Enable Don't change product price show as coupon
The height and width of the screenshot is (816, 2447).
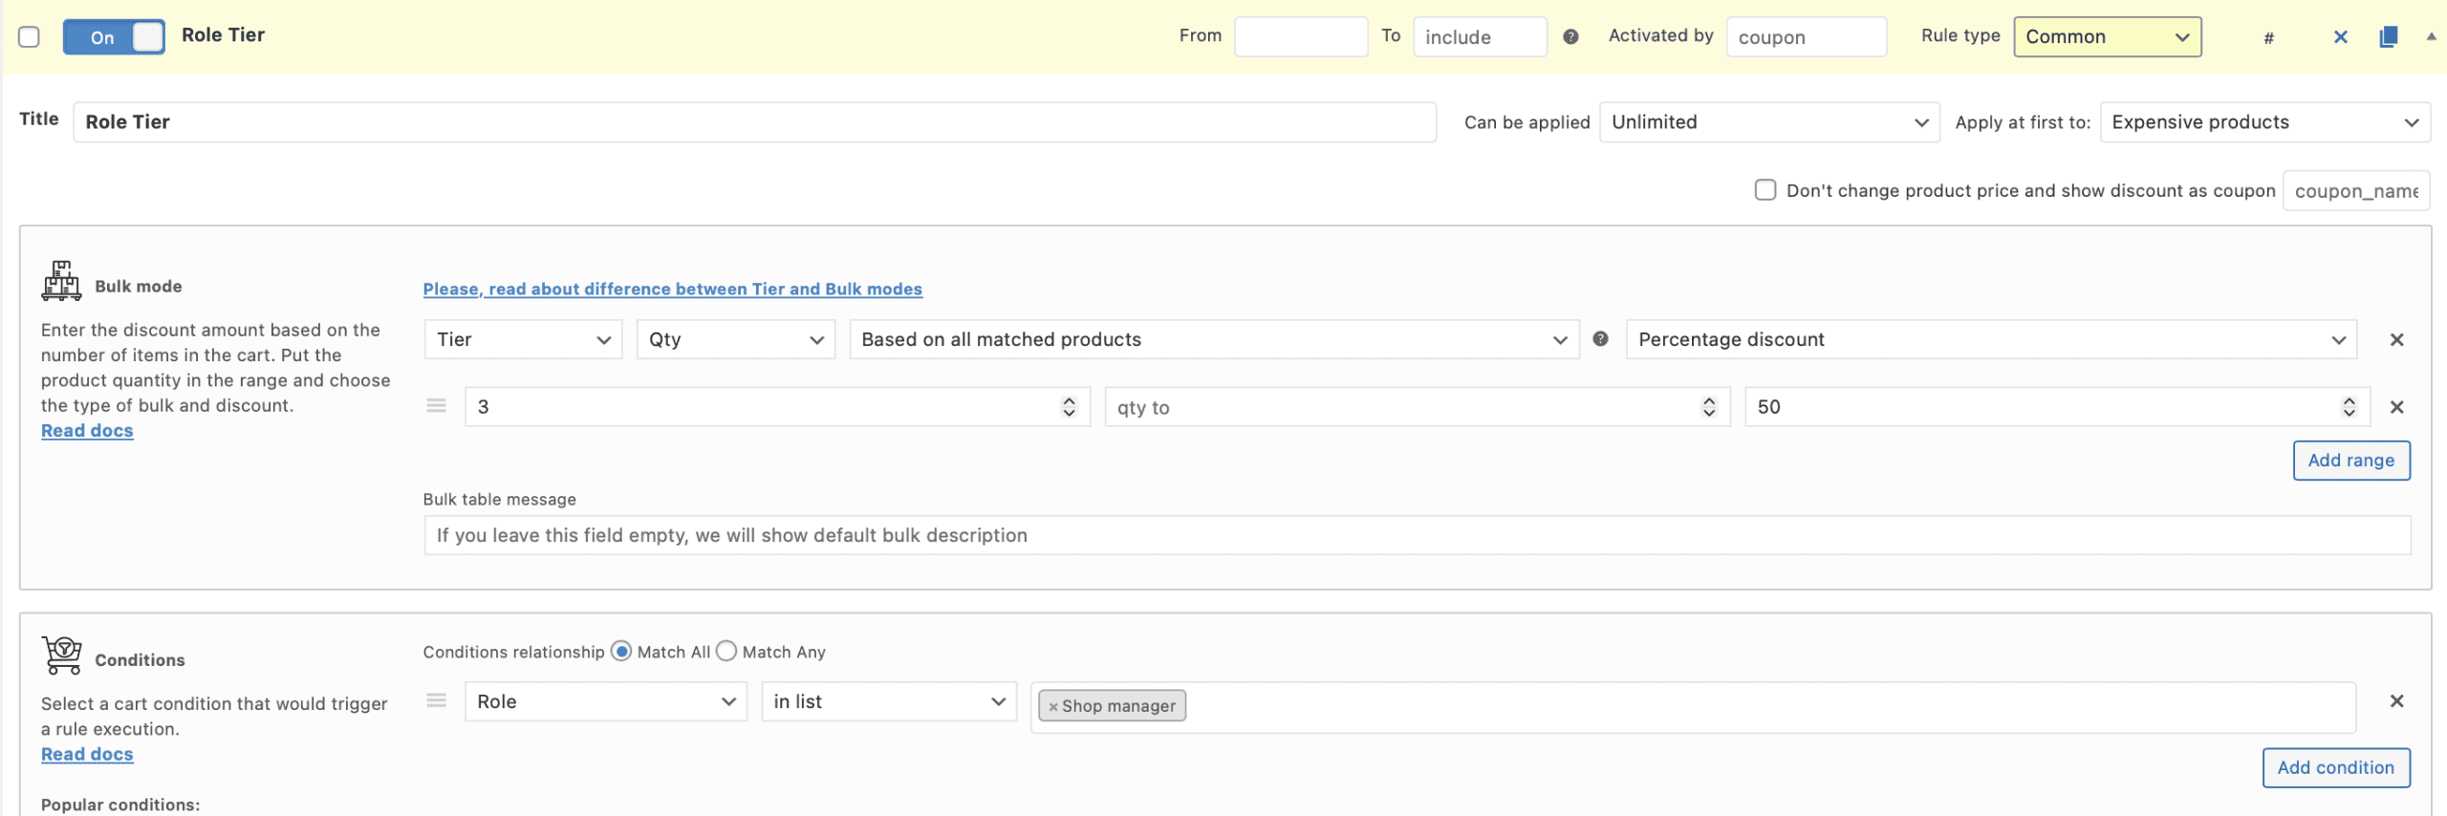pyautogui.click(x=1765, y=190)
